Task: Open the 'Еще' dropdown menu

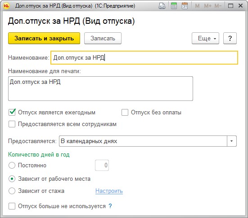Action: click(x=205, y=38)
